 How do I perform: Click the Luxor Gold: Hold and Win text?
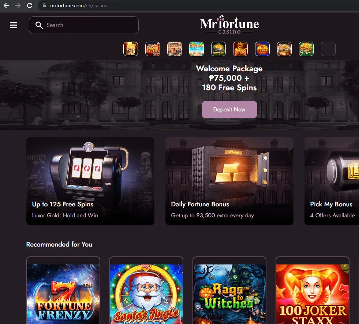[x=65, y=216]
